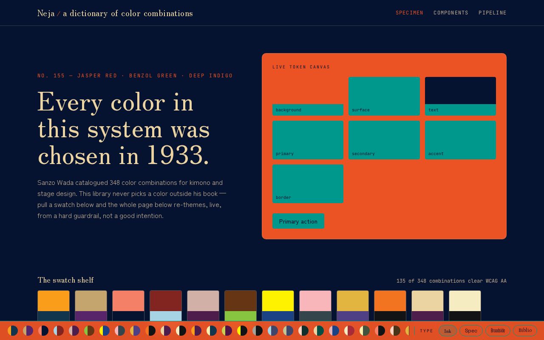This screenshot has height=340, width=544.
Task: Click the text token tile
Action: (460, 96)
